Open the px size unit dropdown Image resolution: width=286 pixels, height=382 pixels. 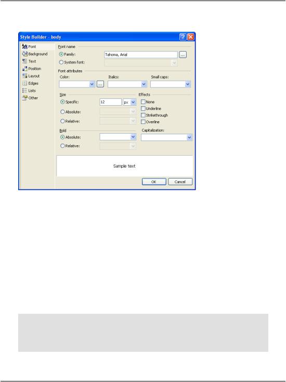[x=133, y=102]
